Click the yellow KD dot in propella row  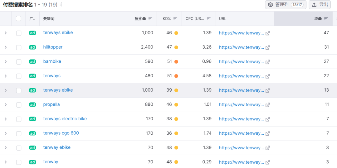pyautogui.click(x=176, y=105)
